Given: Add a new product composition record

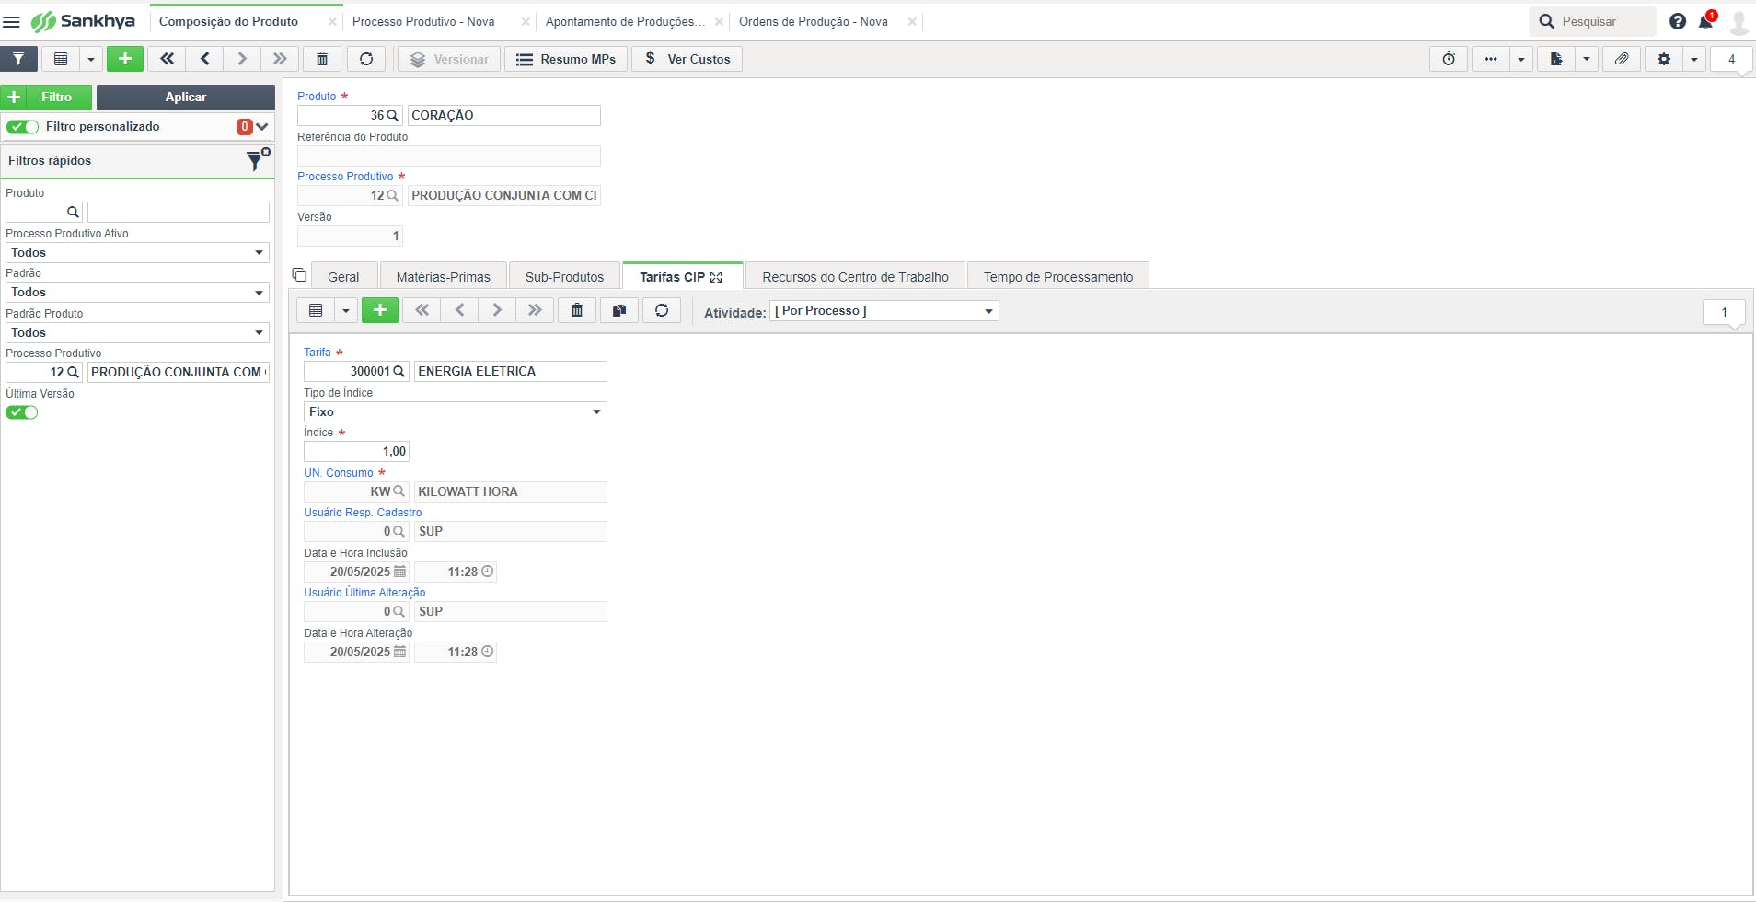Looking at the screenshot, I should pos(125,59).
